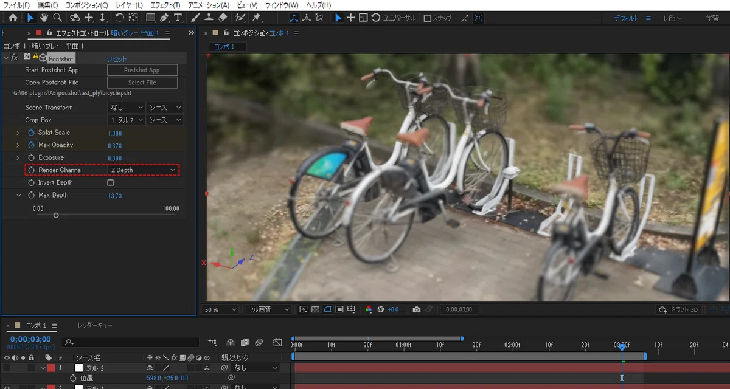Select the Type text tool

[x=178, y=18]
